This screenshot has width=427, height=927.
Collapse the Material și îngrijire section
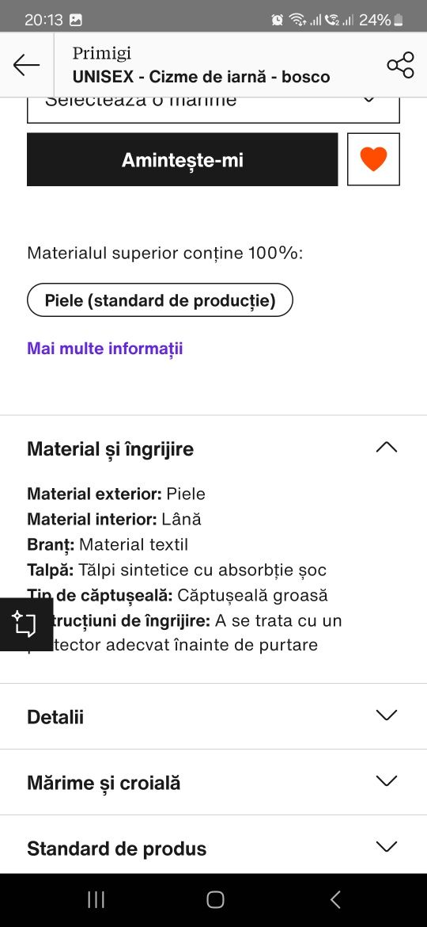pos(213,448)
